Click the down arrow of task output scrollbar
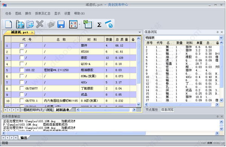The image size is (226, 147). click(221, 129)
